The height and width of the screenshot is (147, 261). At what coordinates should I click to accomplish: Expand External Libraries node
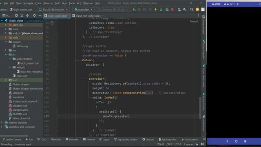coord(2,122)
